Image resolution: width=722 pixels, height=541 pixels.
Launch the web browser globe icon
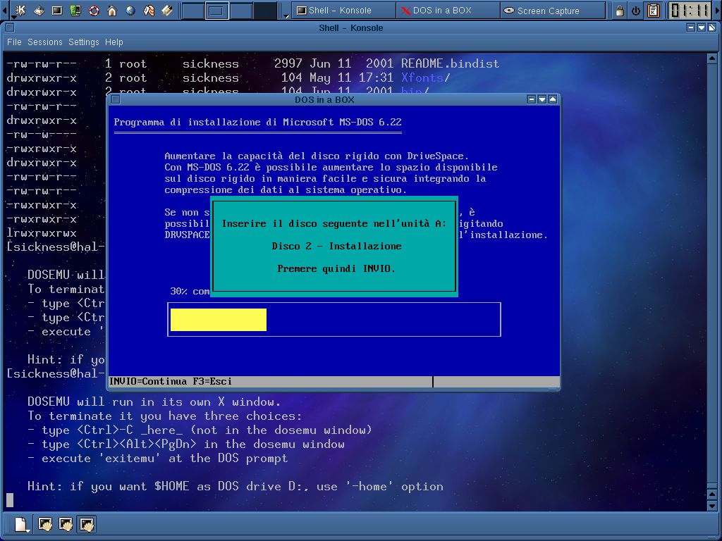(x=130, y=10)
